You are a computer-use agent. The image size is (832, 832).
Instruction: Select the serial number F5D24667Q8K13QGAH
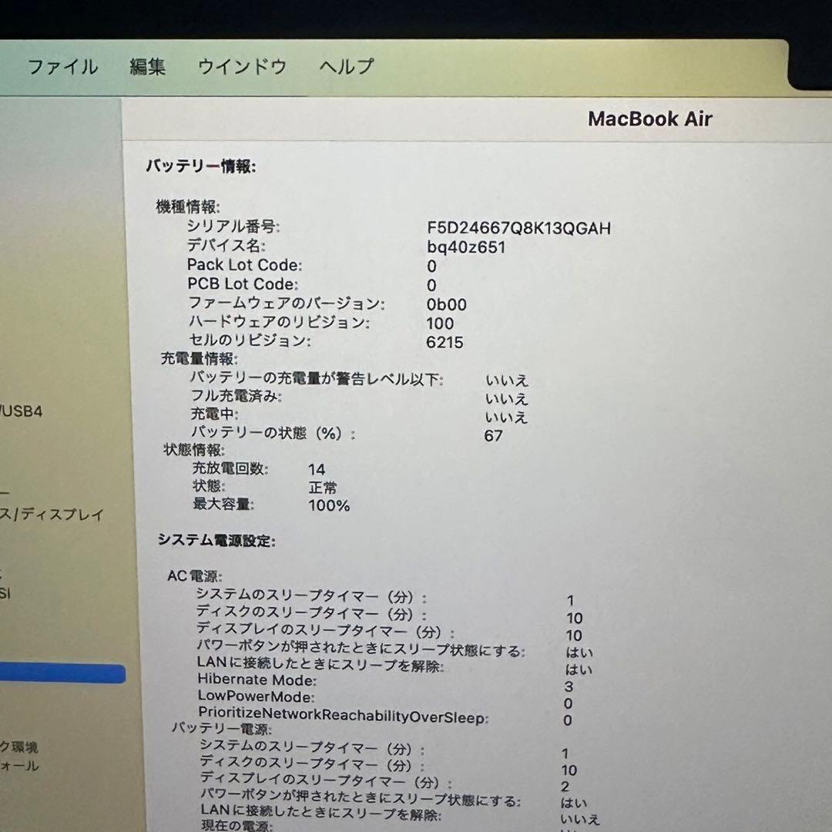(x=520, y=228)
